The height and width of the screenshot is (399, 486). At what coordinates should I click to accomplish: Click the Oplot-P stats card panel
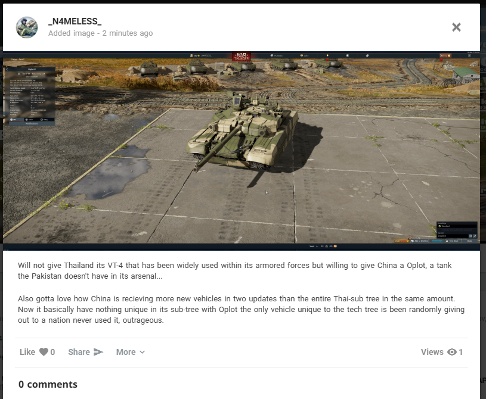pyautogui.click(x=30, y=96)
